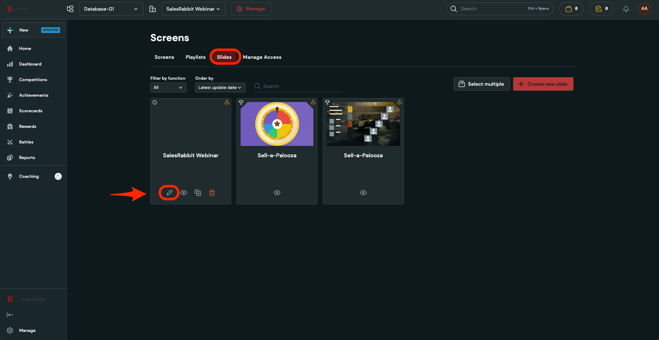Open the Filter by function All dropdown

168,87
